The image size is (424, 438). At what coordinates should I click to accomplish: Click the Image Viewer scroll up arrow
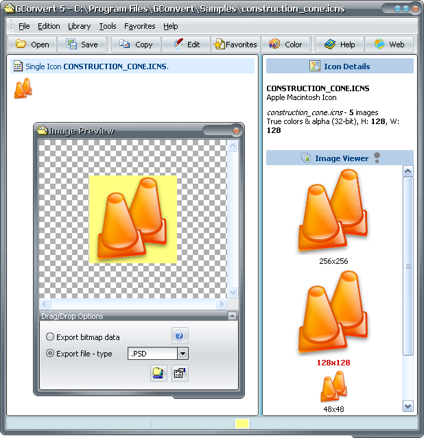click(408, 171)
